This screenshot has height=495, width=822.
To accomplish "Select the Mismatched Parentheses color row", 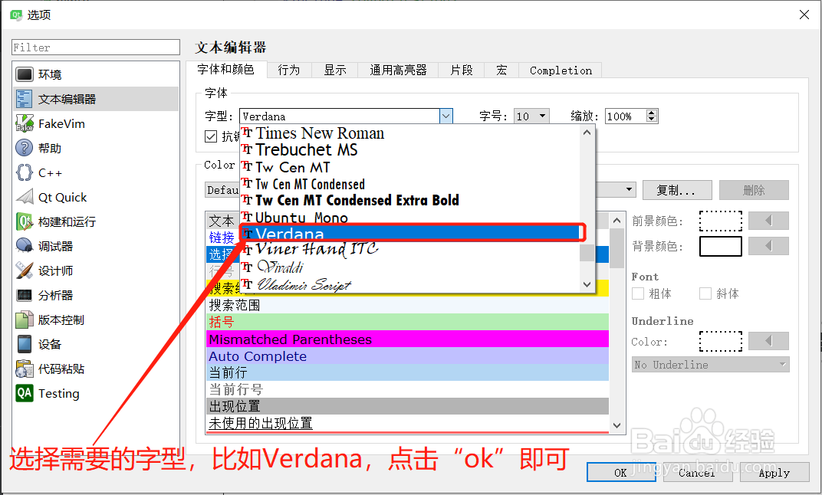I will 407,339.
